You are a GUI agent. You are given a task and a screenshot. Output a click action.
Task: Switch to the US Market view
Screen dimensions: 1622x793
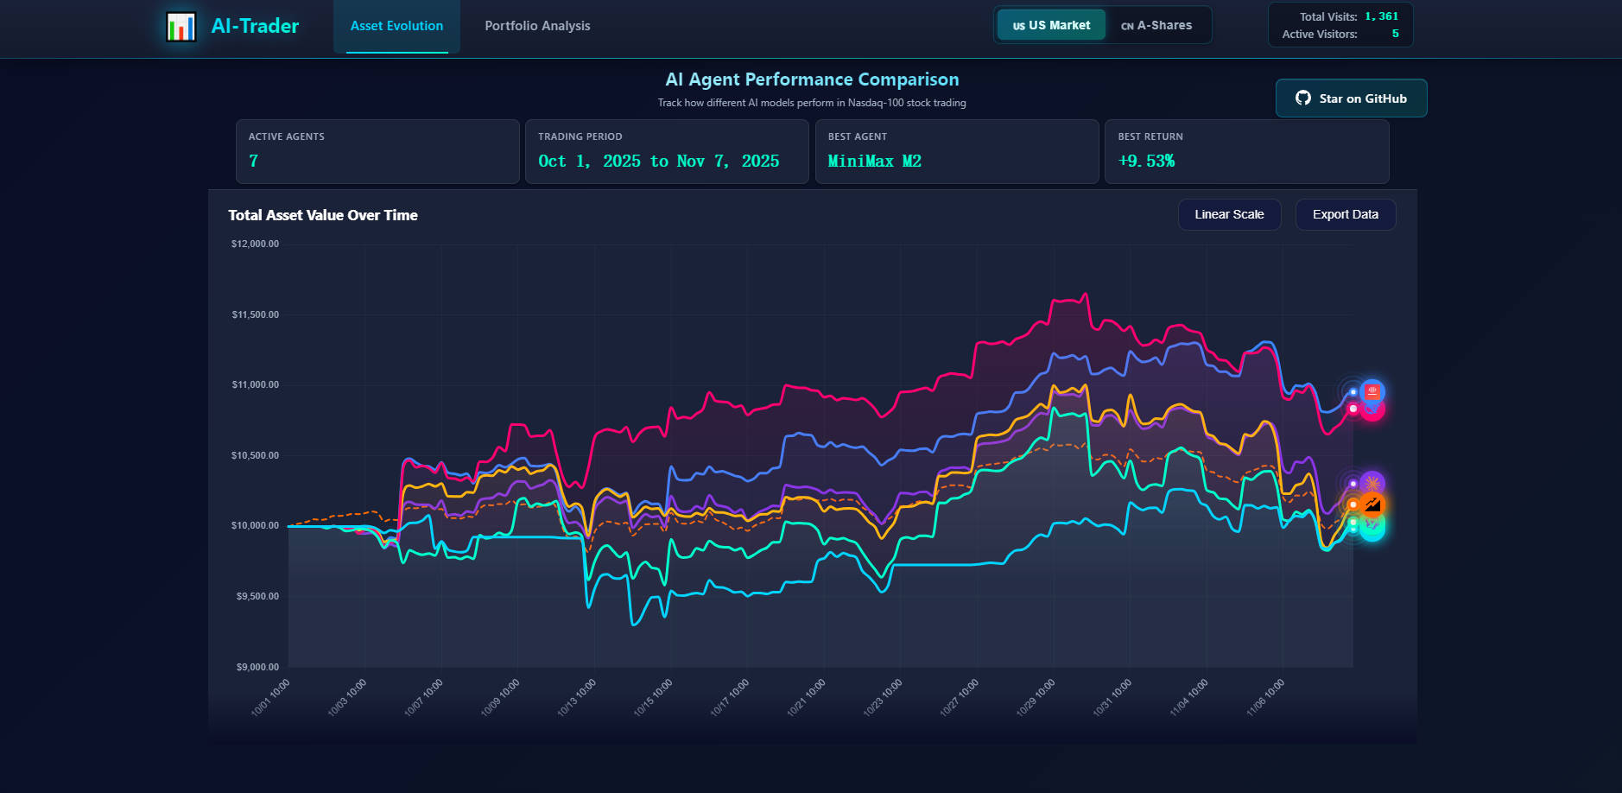click(x=1050, y=25)
